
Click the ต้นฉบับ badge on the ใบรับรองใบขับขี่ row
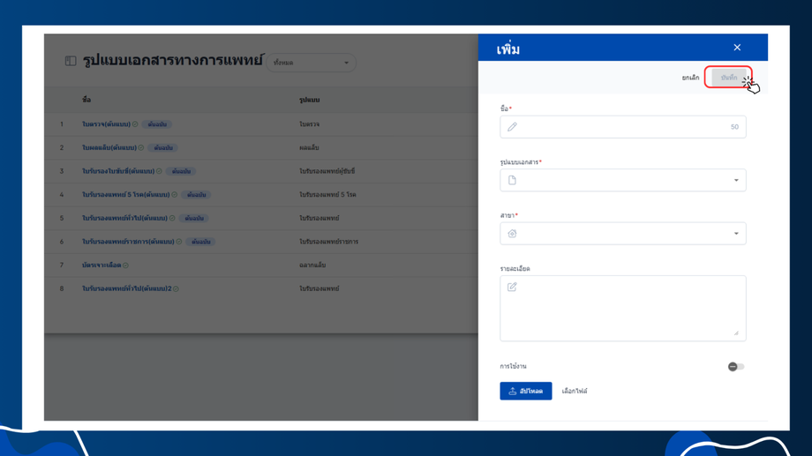(181, 171)
